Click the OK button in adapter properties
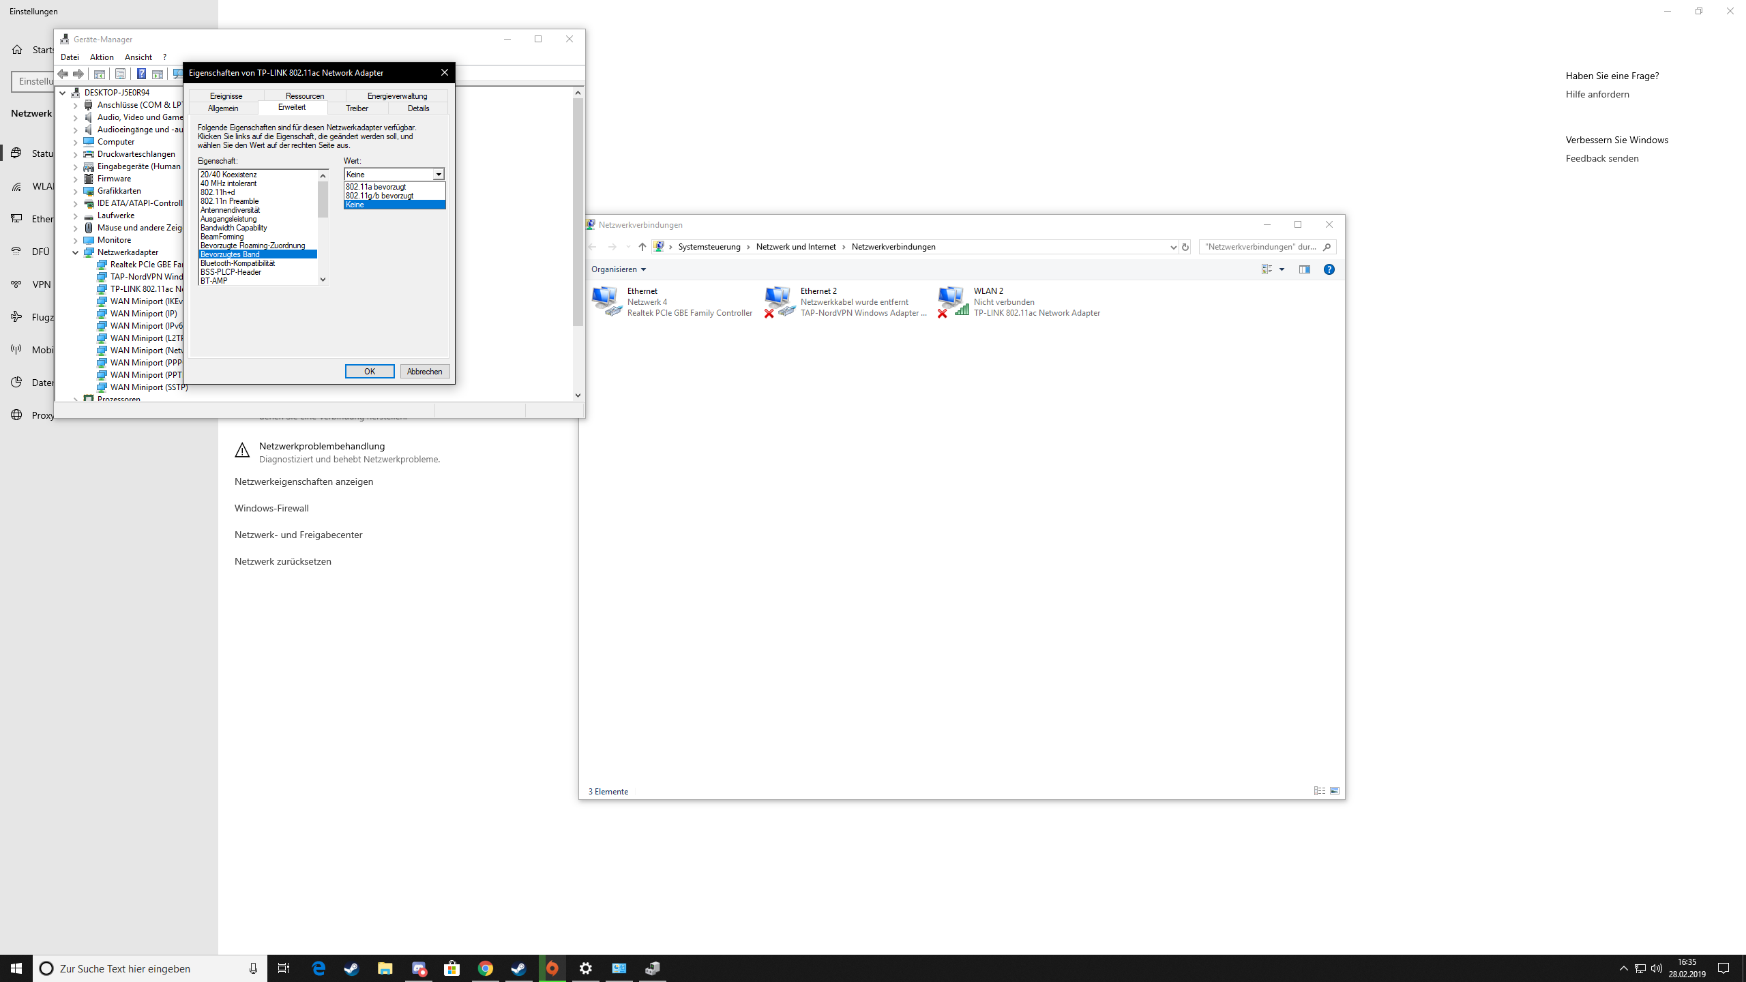Screen dimensions: 1746x982 tap(369, 371)
